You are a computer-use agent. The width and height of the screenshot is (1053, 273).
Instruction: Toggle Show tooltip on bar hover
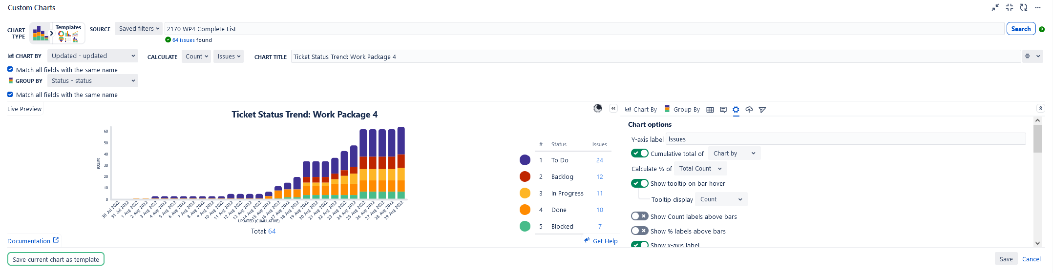(x=640, y=183)
